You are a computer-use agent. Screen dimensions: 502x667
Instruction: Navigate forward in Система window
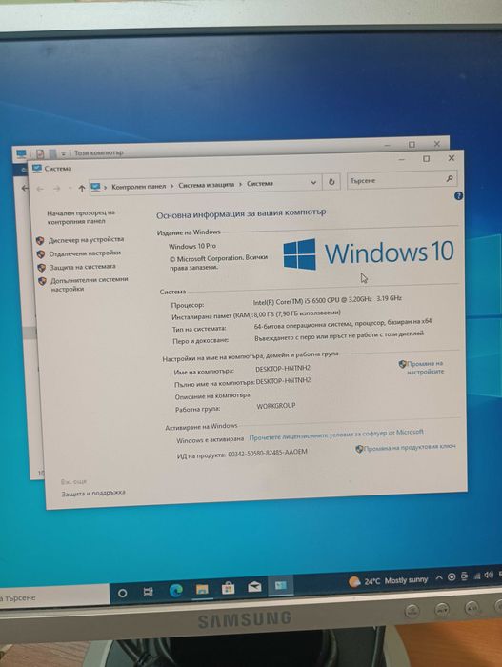[57, 189]
